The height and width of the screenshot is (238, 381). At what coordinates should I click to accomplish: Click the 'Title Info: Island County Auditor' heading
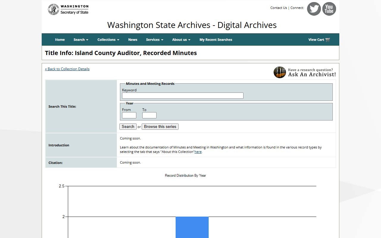tap(121, 53)
